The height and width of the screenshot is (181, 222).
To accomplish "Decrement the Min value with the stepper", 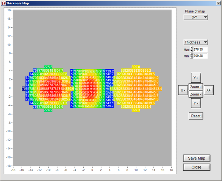I will [191, 57].
